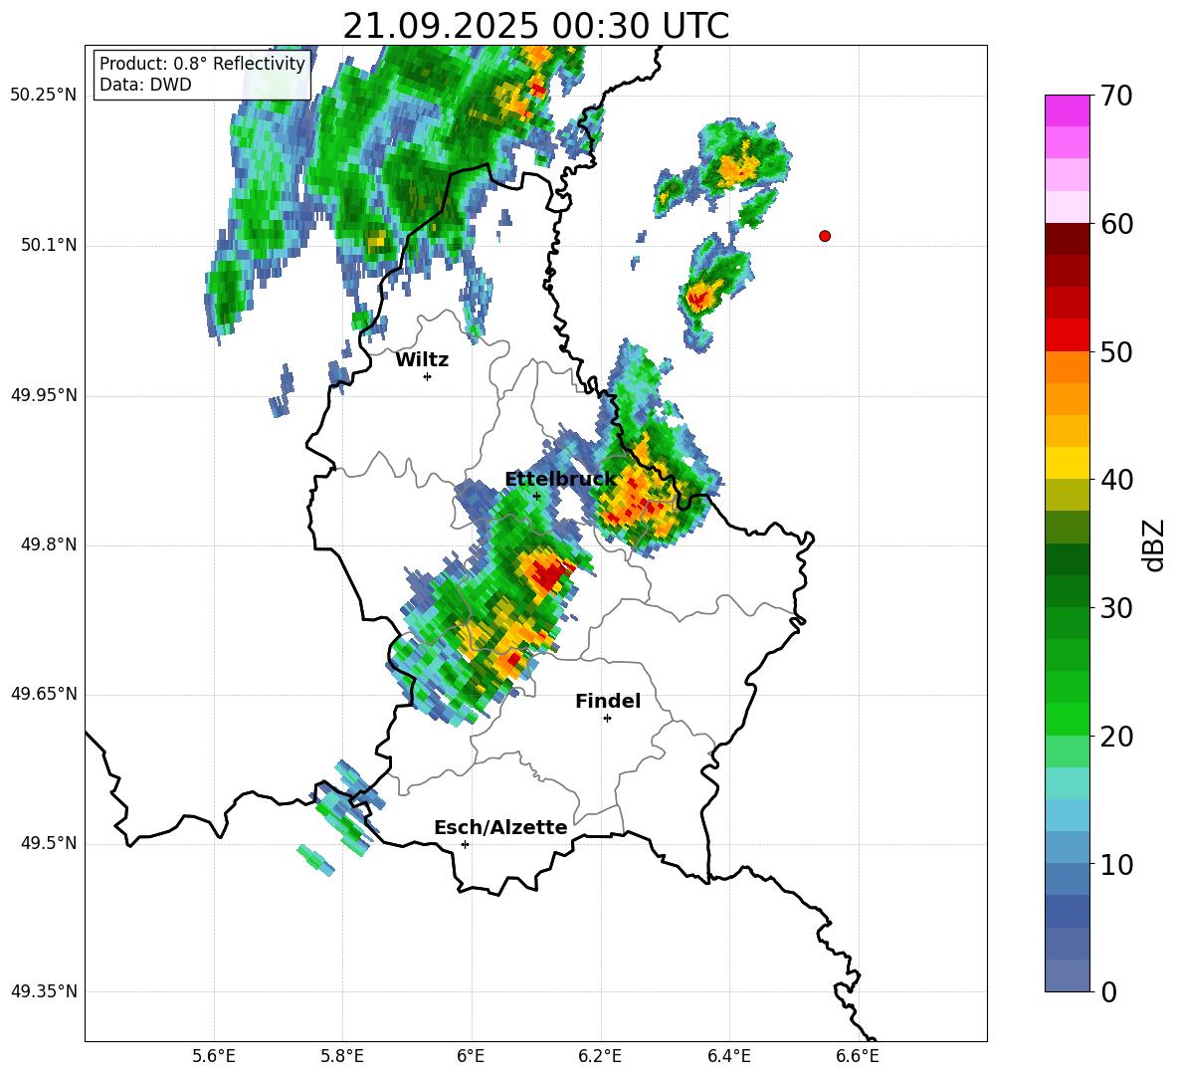Click the 40 dBZ colorbar tick label
1178x1076 pixels.
coord(1116,480)
